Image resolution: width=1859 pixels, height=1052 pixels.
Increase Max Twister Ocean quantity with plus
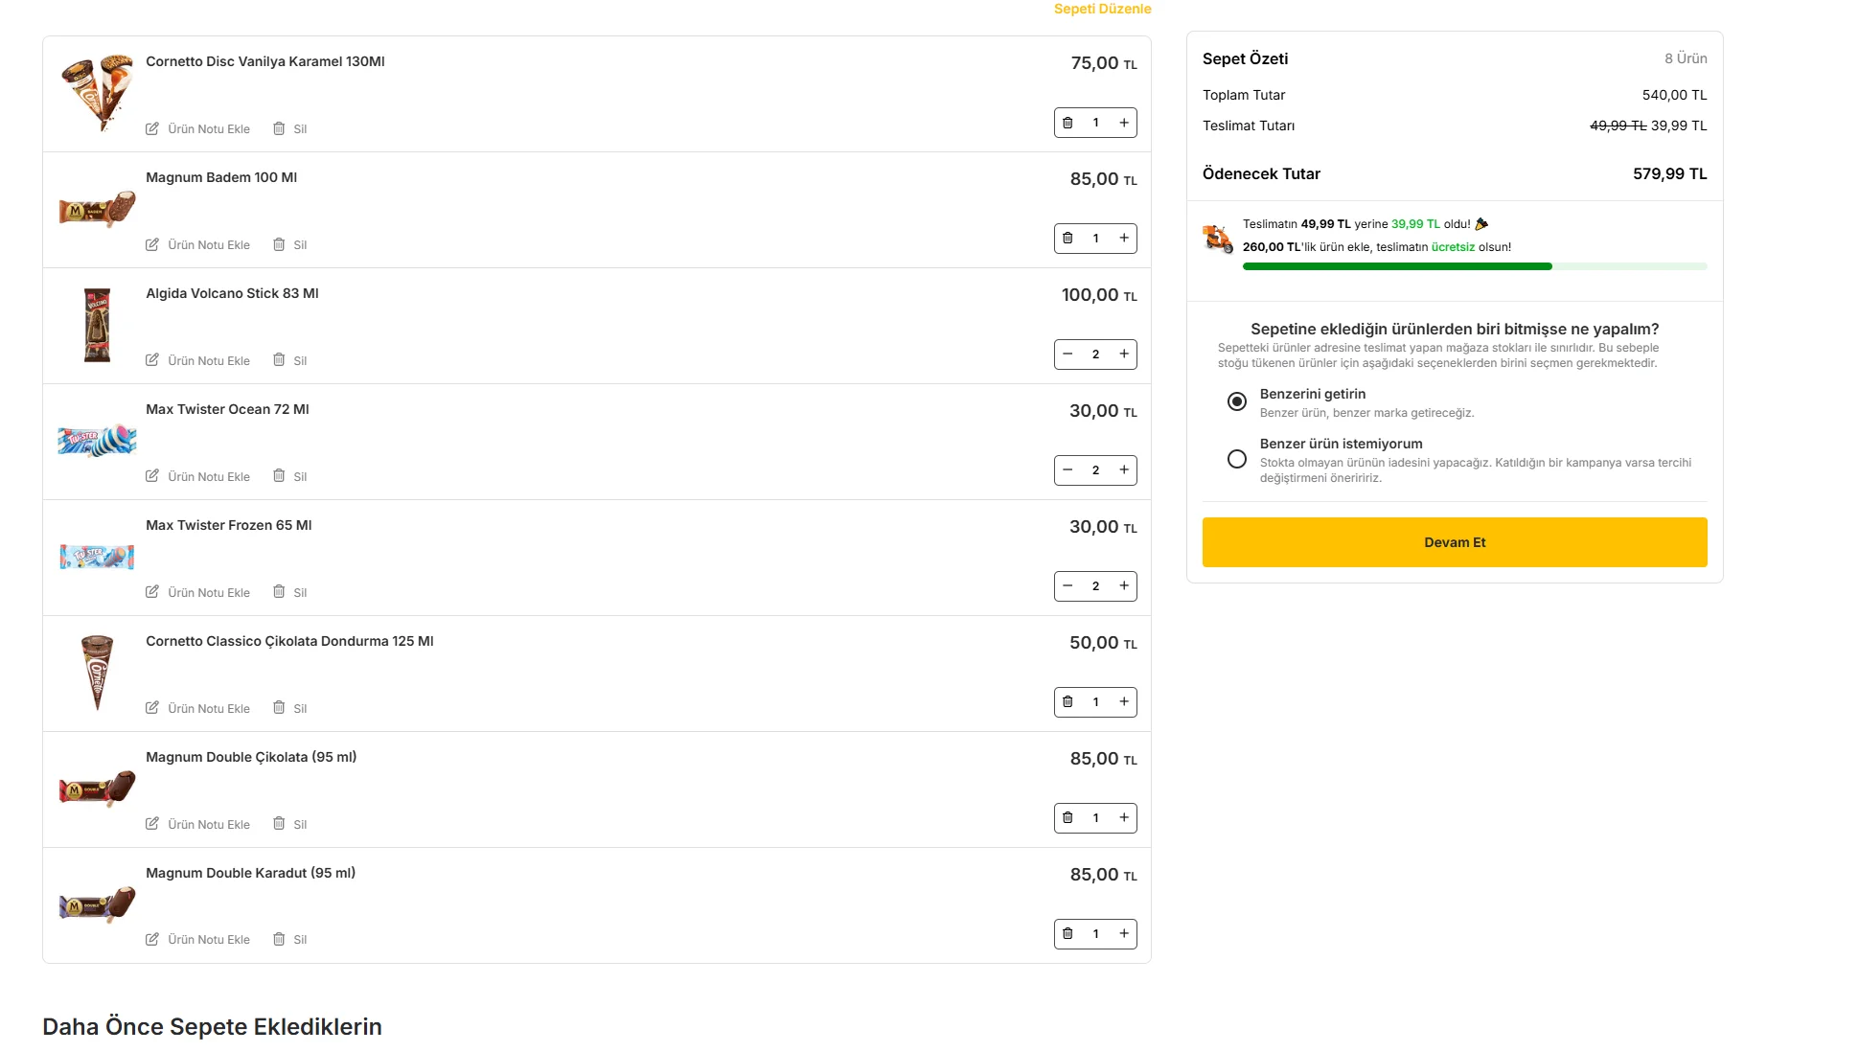coord(1124,470)
